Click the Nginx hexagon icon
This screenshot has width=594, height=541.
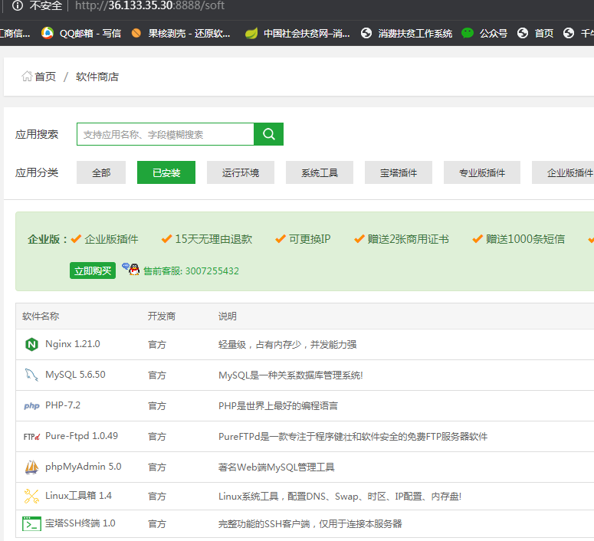point(31,344)
